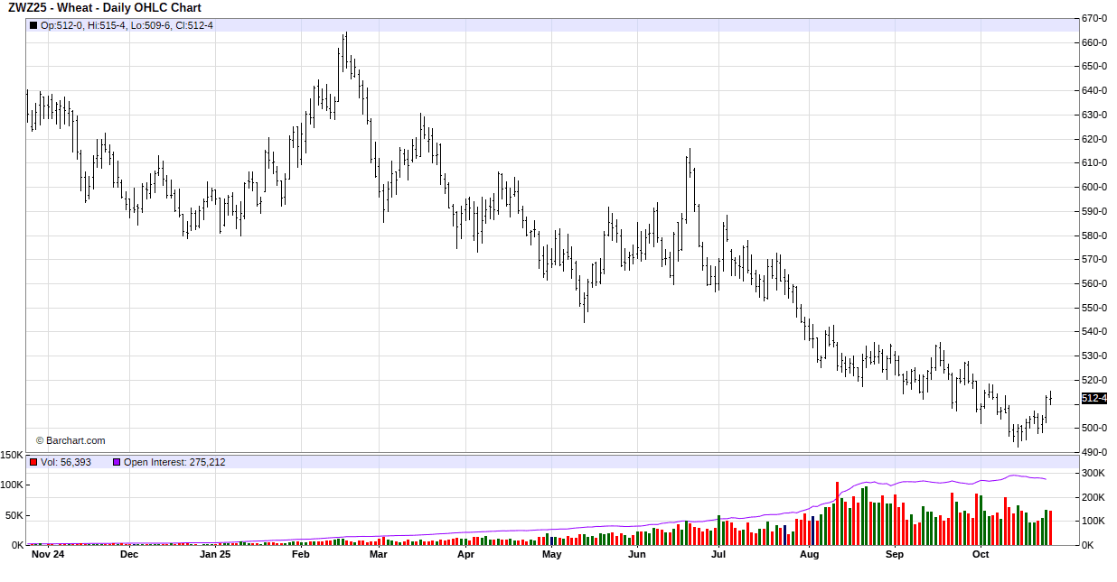Select the ZWZ25 Wheat chart title
The width and height of the screenshot is (1117, 582).
coord(104,8)
